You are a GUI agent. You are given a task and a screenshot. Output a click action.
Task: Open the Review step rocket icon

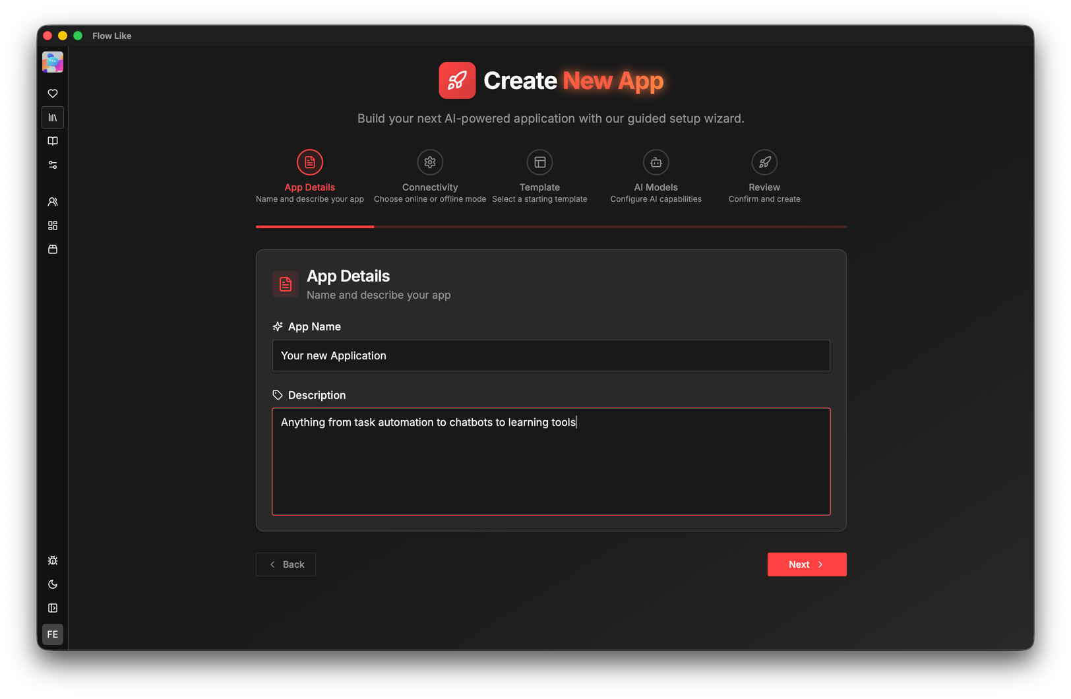(x=764, y=162)
